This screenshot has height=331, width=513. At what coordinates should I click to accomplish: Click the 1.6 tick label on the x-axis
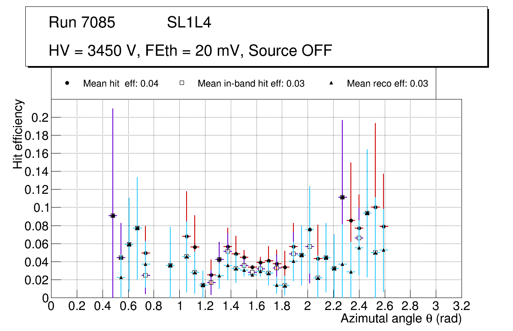[256, 306]
